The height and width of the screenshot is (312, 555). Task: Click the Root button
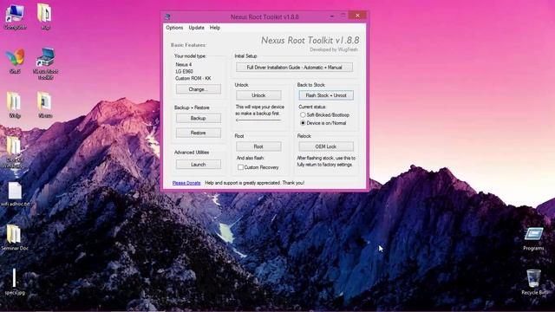point(258,146)
